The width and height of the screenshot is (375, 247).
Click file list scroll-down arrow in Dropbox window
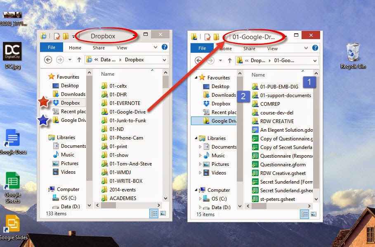pos(165,198)
